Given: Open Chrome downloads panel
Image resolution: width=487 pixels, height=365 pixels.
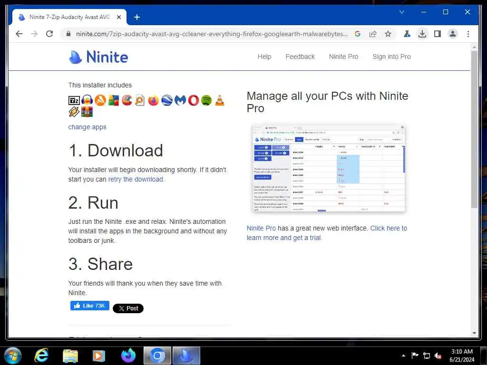Looking at the screenshot, I should (422, 34).
